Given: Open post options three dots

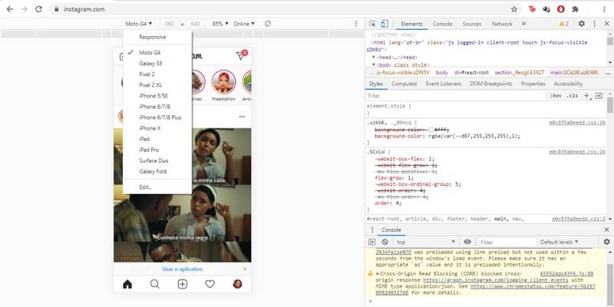Looking at the screenshot, I should (x=242, y=117).
